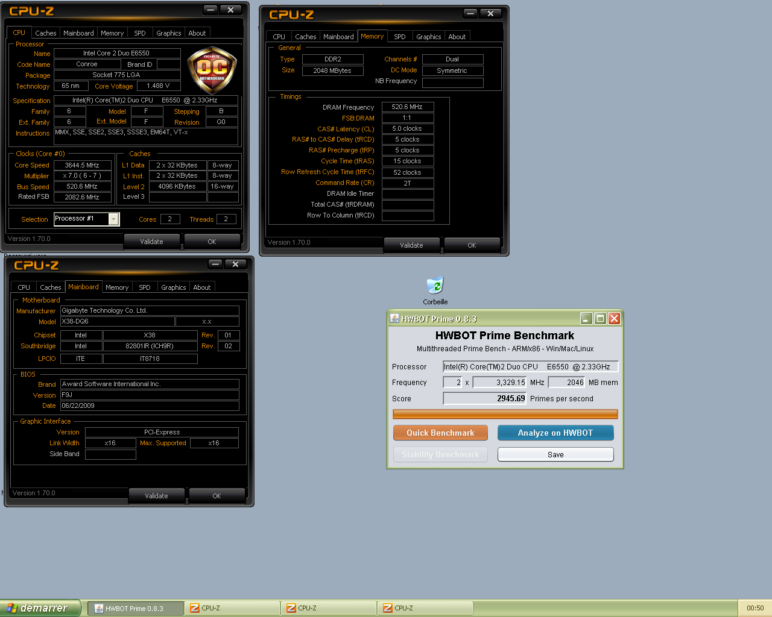Click the HWBOT Processor name field
Image resolution: width=772 pixels, height=617 pixels.
click(x=531, y=366)
